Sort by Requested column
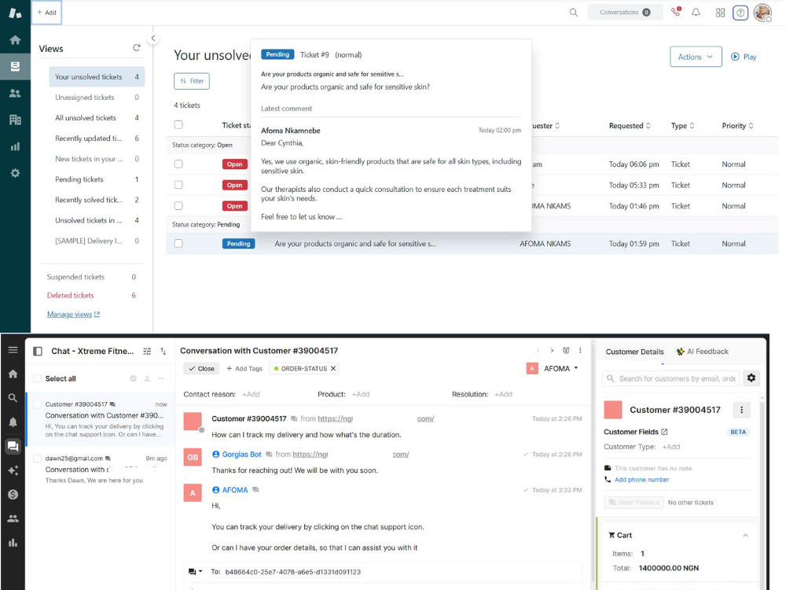The image size is (786, 590). (x=630, y=125)
